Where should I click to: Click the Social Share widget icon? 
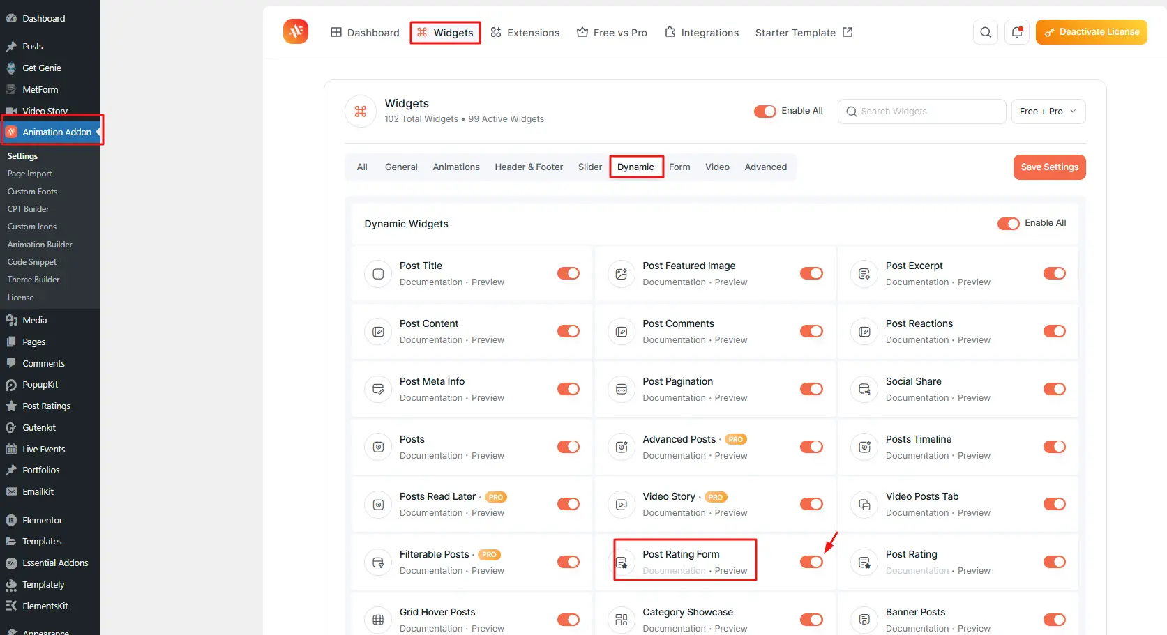point(864,389)
